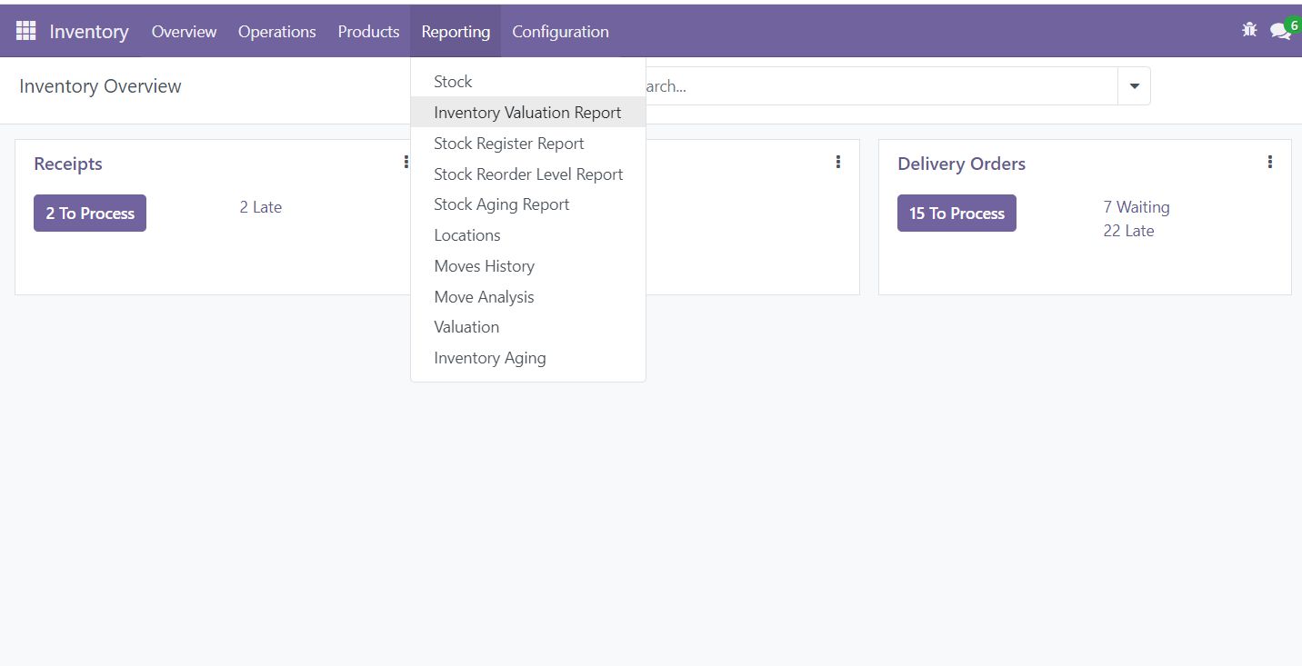View the 22 Late delivery orders
The image size is (1302, 666).
pos(1128,231)
